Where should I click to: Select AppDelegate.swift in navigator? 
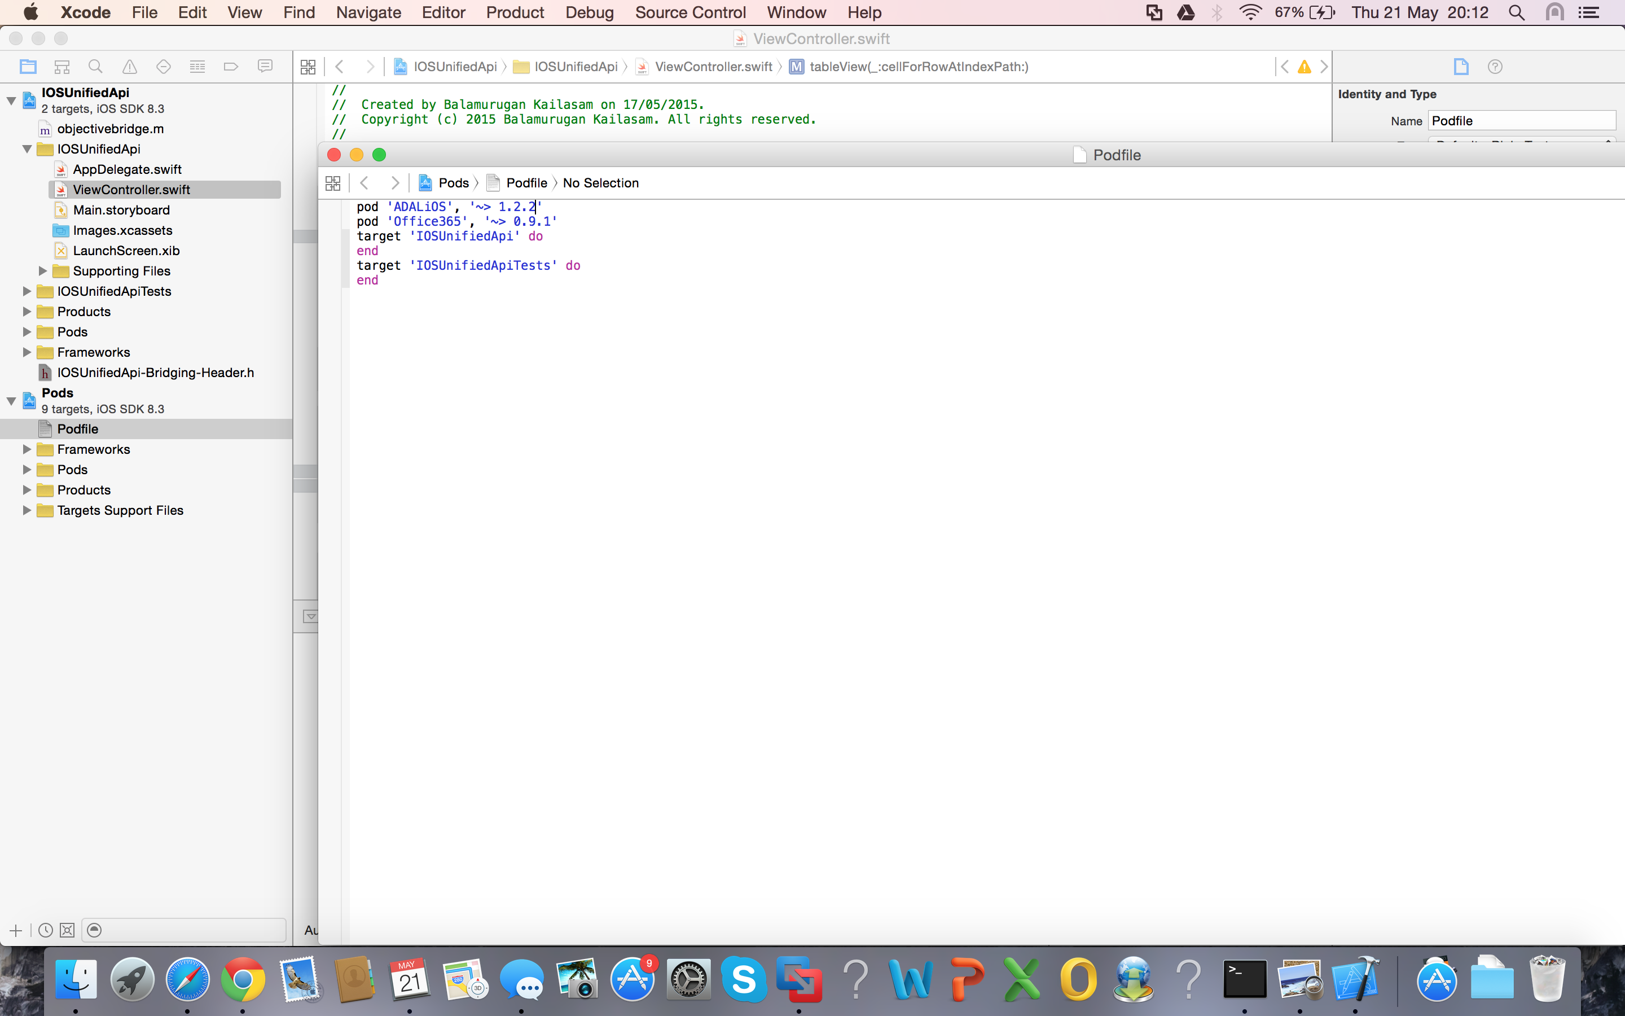(x=128, y=169)
